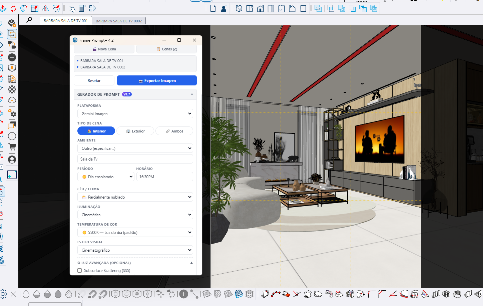
Task: Open the Nova Cena tab
Action: pos(104,49)
